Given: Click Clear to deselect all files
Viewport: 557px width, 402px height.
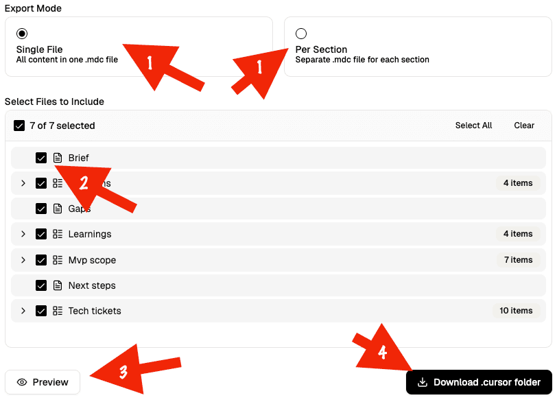Looking at the screenshot, I should (x=524, y=125).
